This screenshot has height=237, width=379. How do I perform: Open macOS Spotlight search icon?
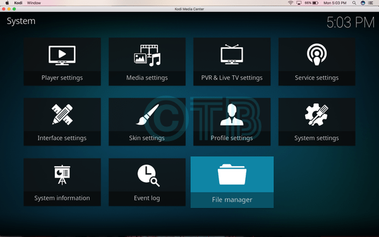click(x=354, y=3)
